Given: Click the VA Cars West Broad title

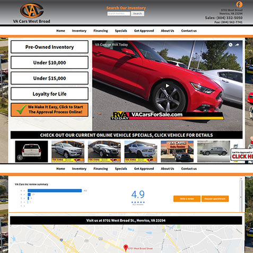Looking at the screenshot, I should click(x=31, y=21).
